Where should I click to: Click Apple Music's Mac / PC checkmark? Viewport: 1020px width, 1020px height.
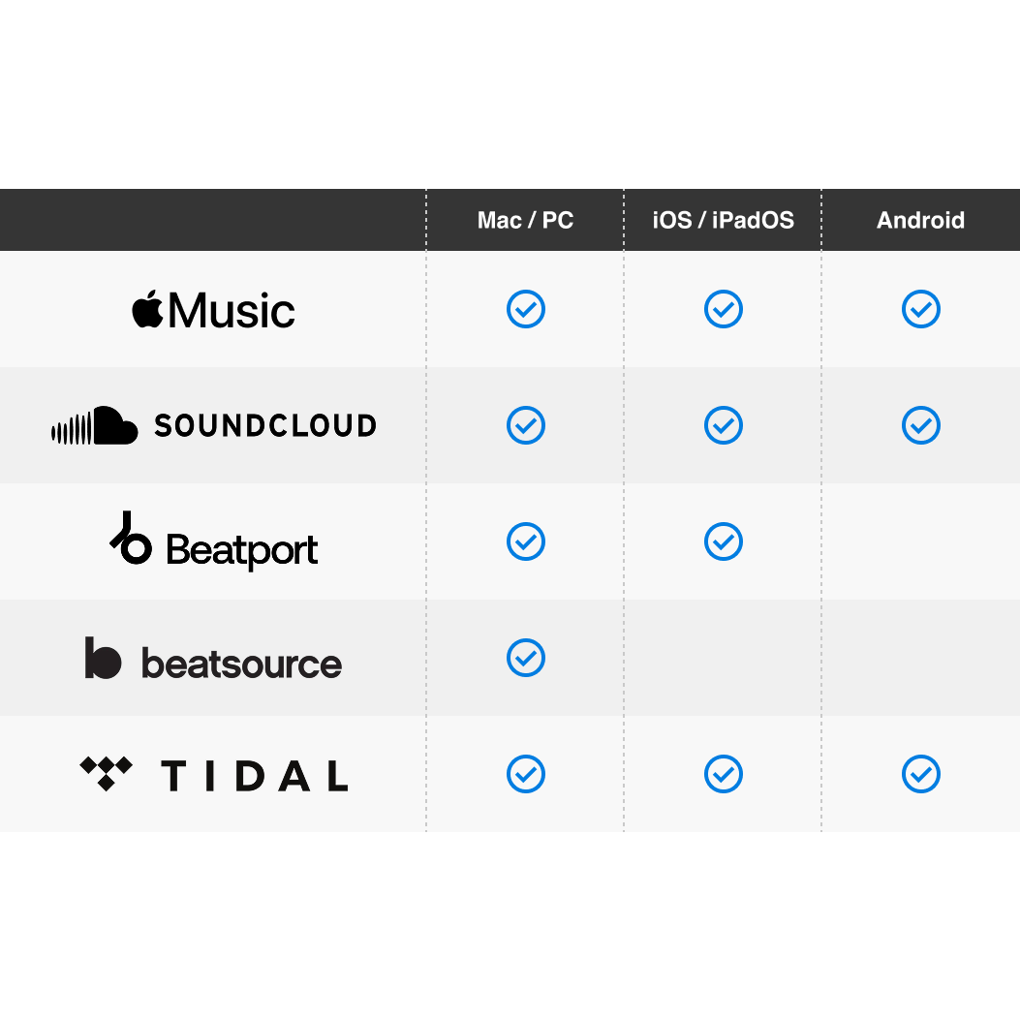526,309
